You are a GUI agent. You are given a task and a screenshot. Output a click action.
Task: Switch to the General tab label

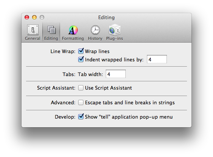[32, 38]
